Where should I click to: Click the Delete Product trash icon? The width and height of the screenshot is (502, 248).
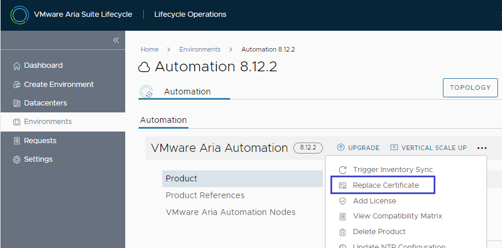pos(343,232)
